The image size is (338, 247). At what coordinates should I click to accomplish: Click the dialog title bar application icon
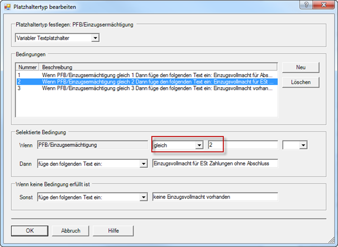click(7, 7)
